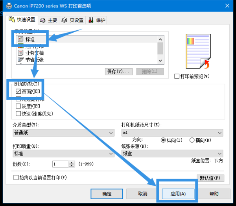
Task: Click the printer icon in title bar
Action: click(x=9, y=6)
